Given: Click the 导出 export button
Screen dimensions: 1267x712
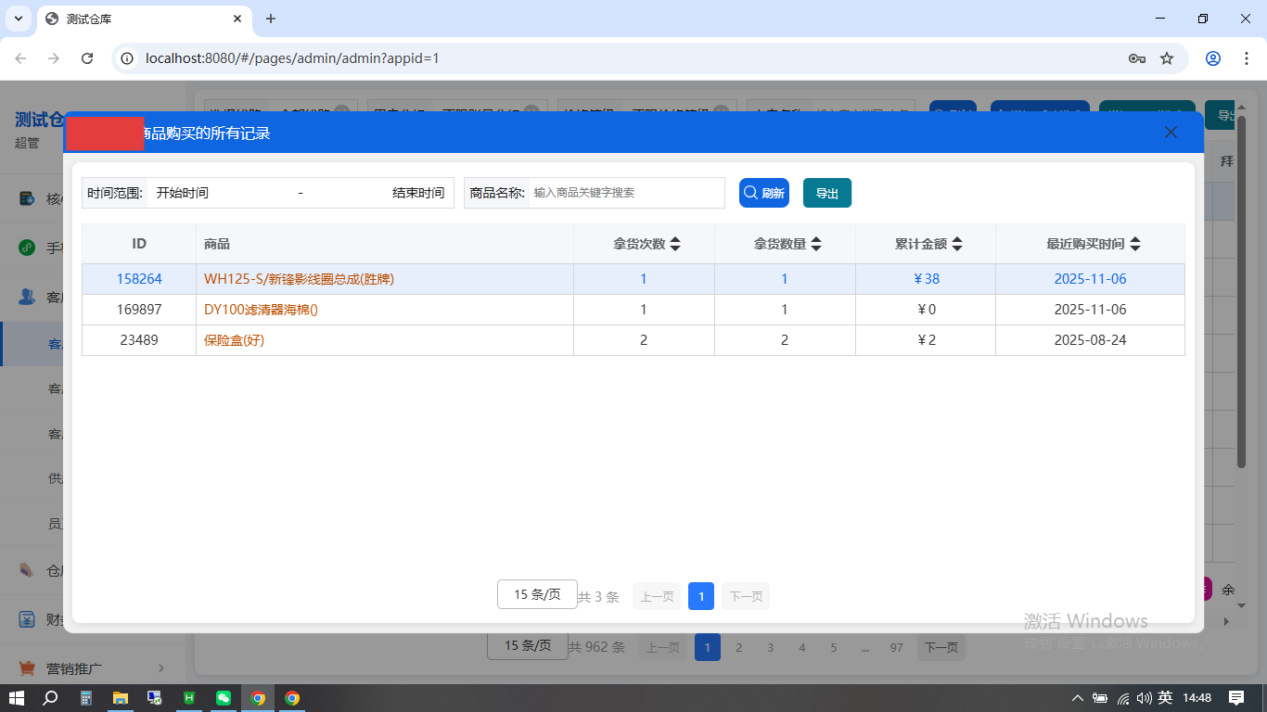Looking at the screenshot, I should [x=826, y=193].
